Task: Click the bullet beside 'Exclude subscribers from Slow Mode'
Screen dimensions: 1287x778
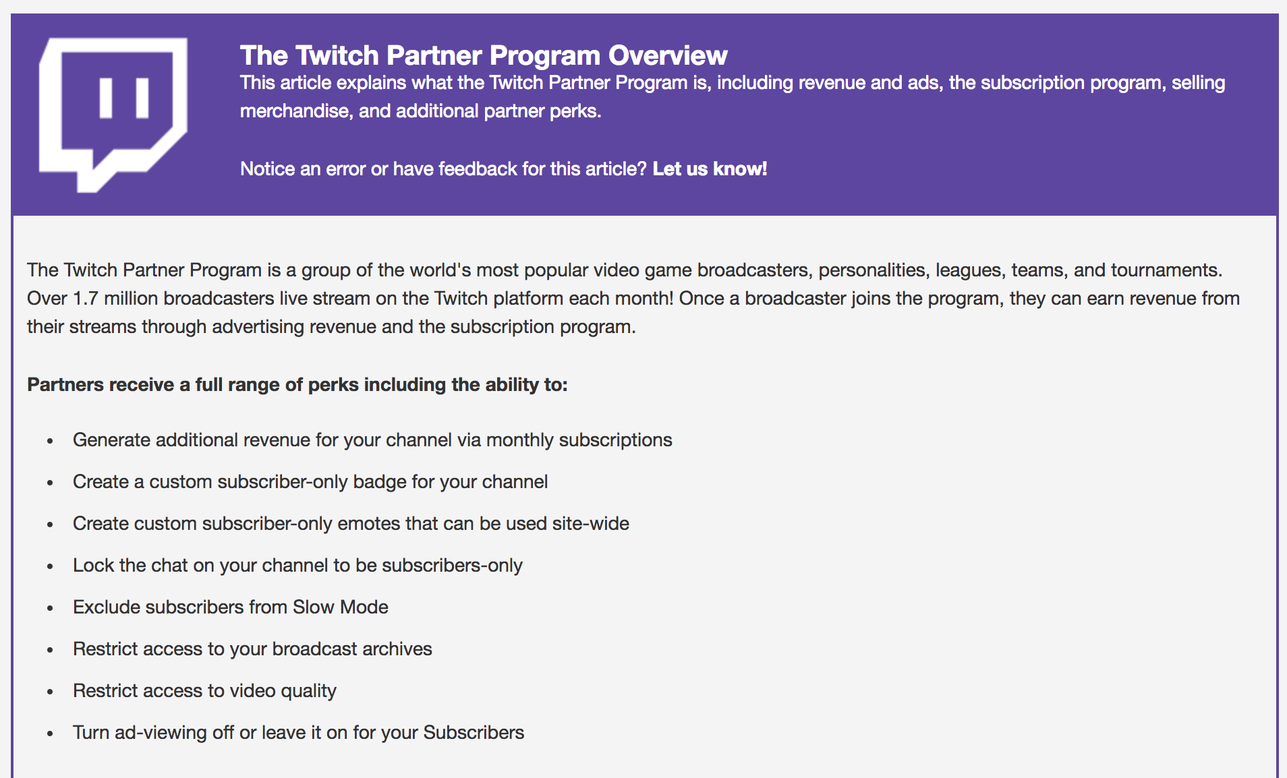Action: [50, 609]
